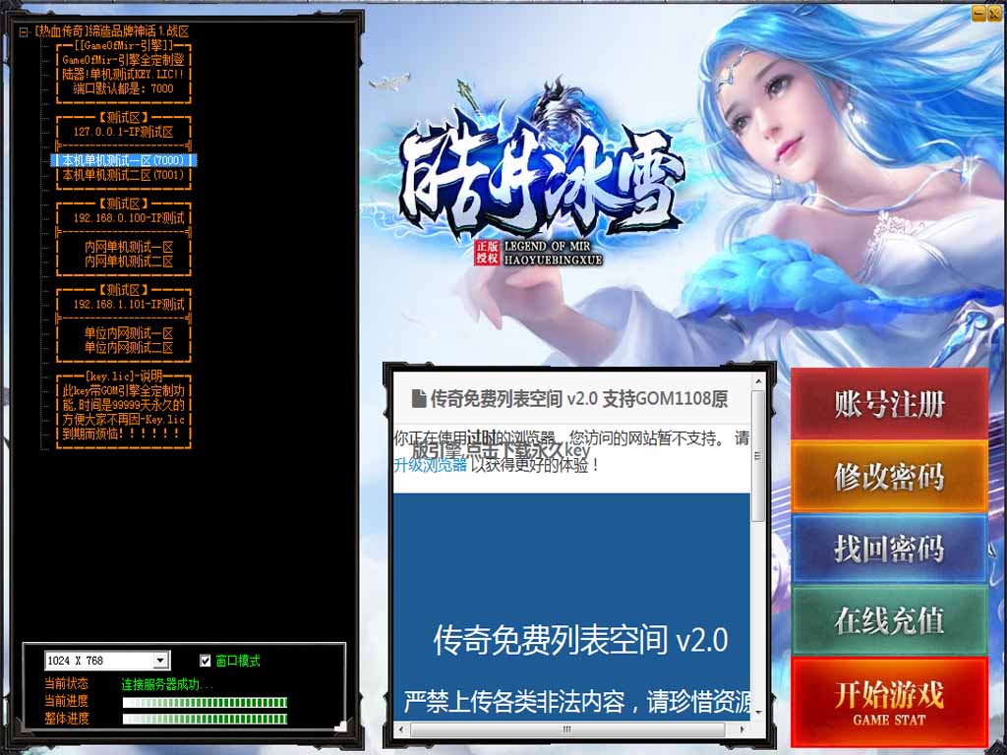Click the 陆器!单机测试KEY.LIC!! row

(x=123, y=75)
